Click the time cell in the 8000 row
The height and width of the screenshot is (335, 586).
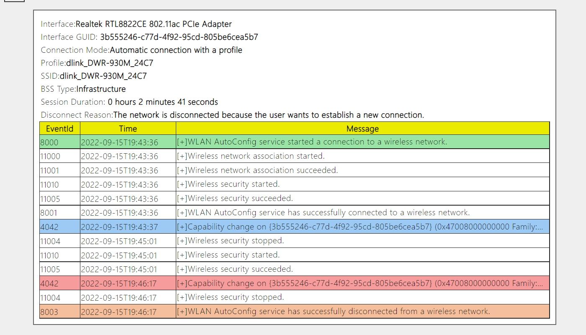click(x=128, y=142)
